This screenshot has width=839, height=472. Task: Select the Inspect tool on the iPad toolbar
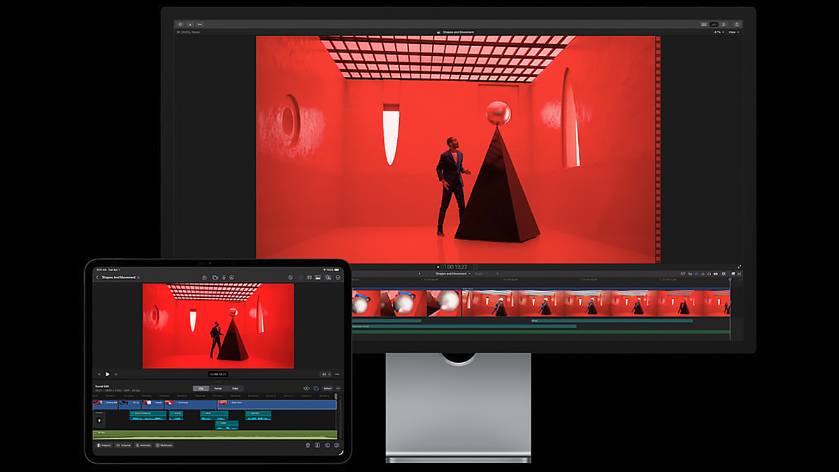click(x=106, y=445)
